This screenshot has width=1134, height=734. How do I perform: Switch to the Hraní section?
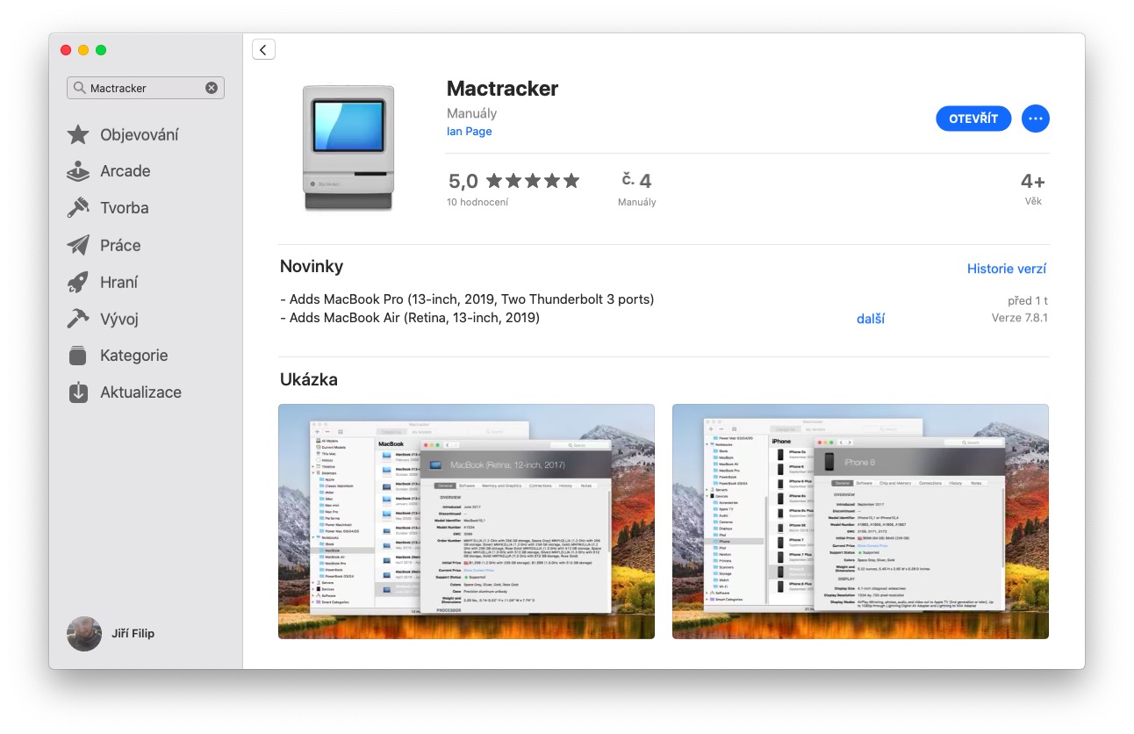pyautogui.click(x=119, y=282)
